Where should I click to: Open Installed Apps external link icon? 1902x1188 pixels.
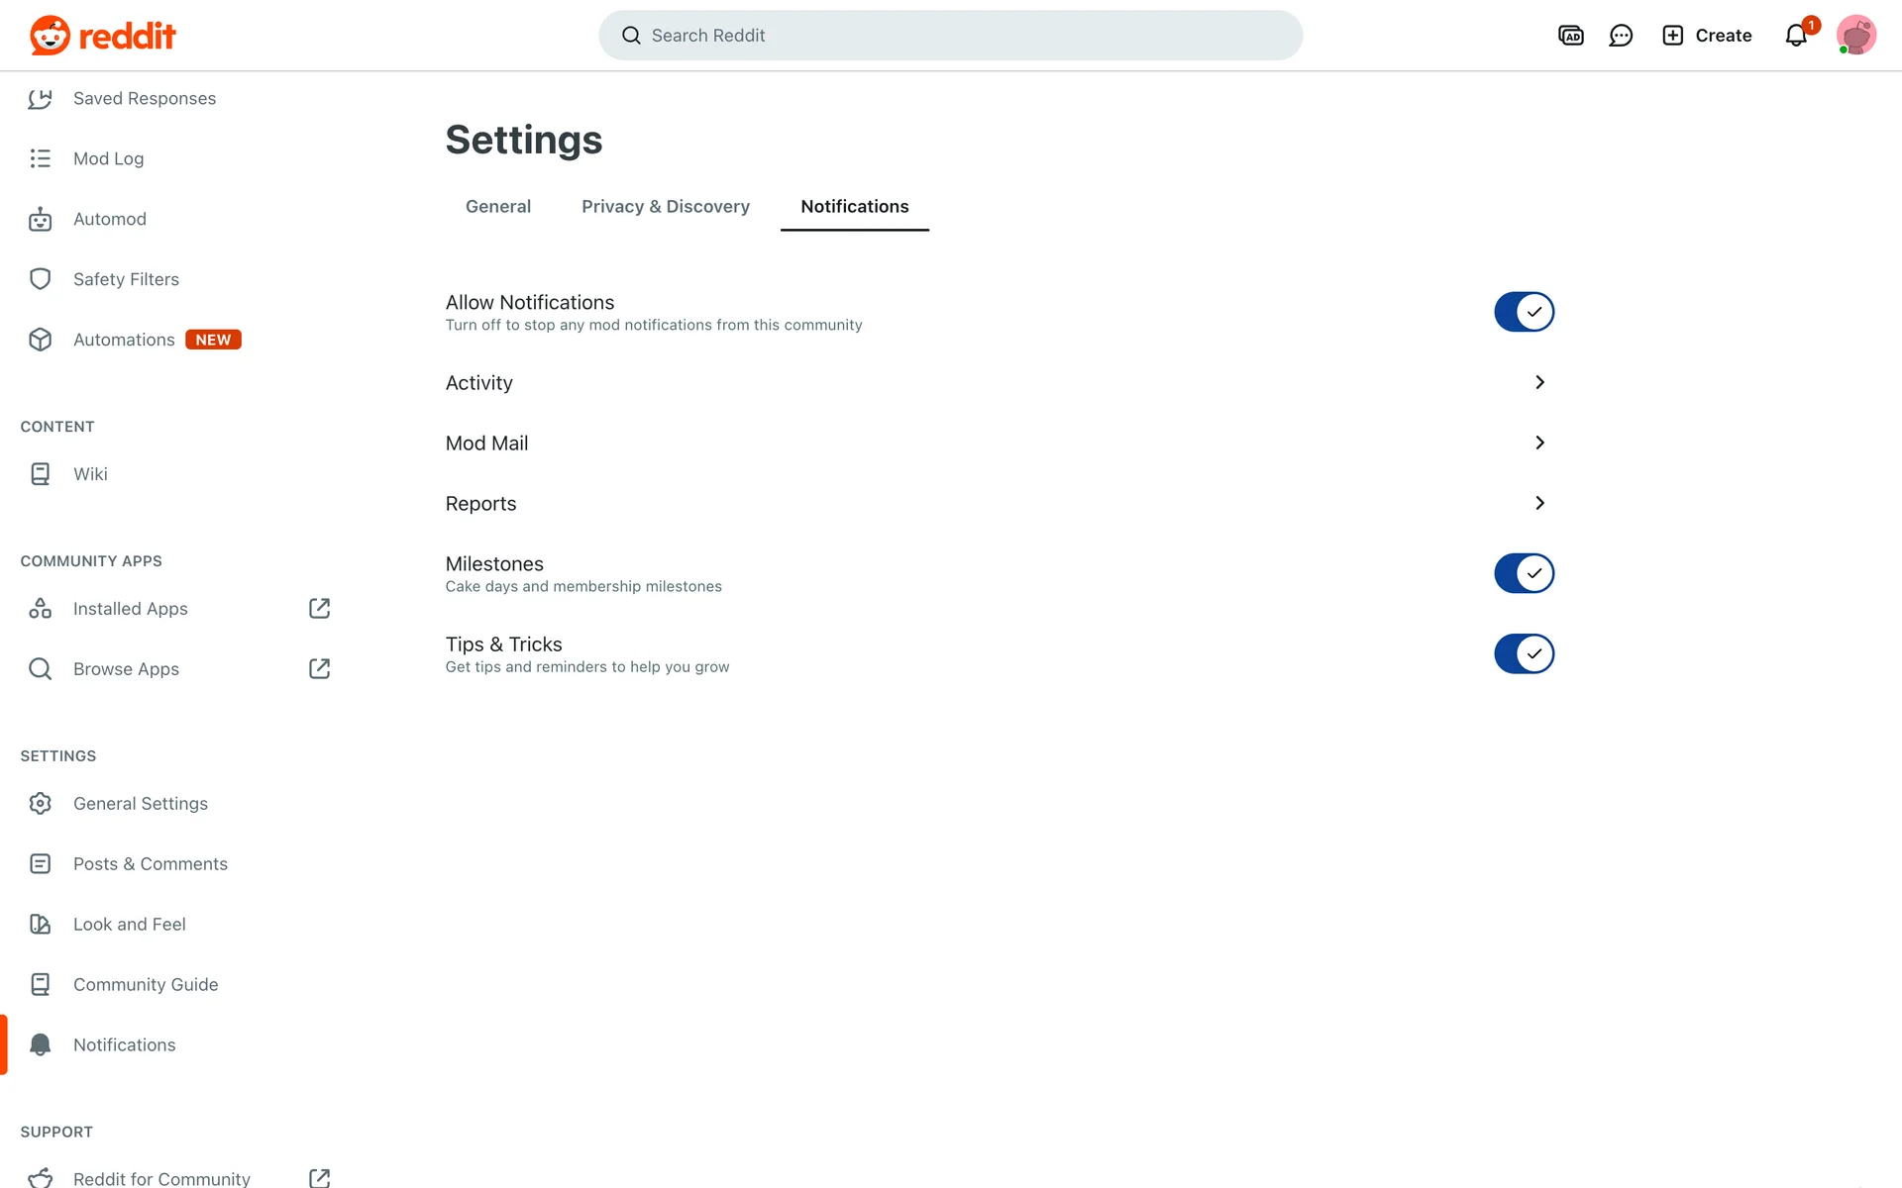(x=319, y=609)
